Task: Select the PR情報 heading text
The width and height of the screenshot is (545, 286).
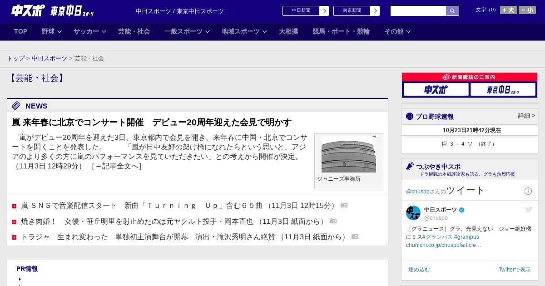Action: (x=27, y=269)
